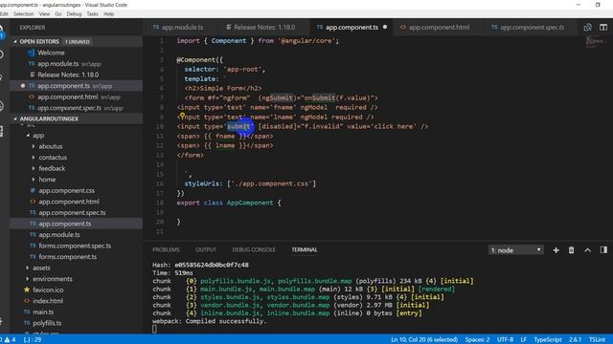The height and width of the screenshot is (344, 613).
Task: Click the editor minimap preview
Action: 596,41
